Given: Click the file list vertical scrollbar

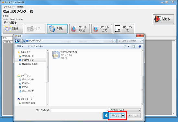Looking at the screenshot, I should (x=142, y=90).
